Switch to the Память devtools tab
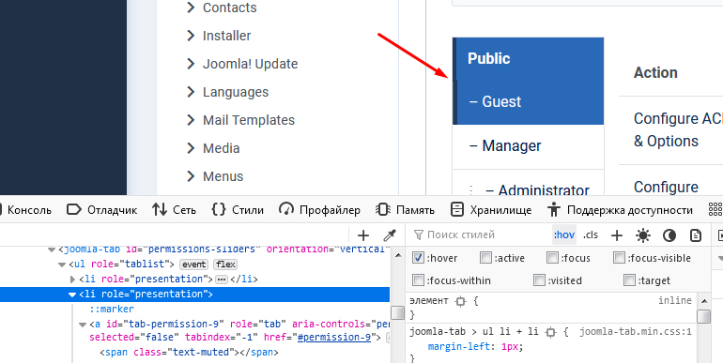Viewport: 723px width, 363px height. pyautogui.click(x=406, y=210)
